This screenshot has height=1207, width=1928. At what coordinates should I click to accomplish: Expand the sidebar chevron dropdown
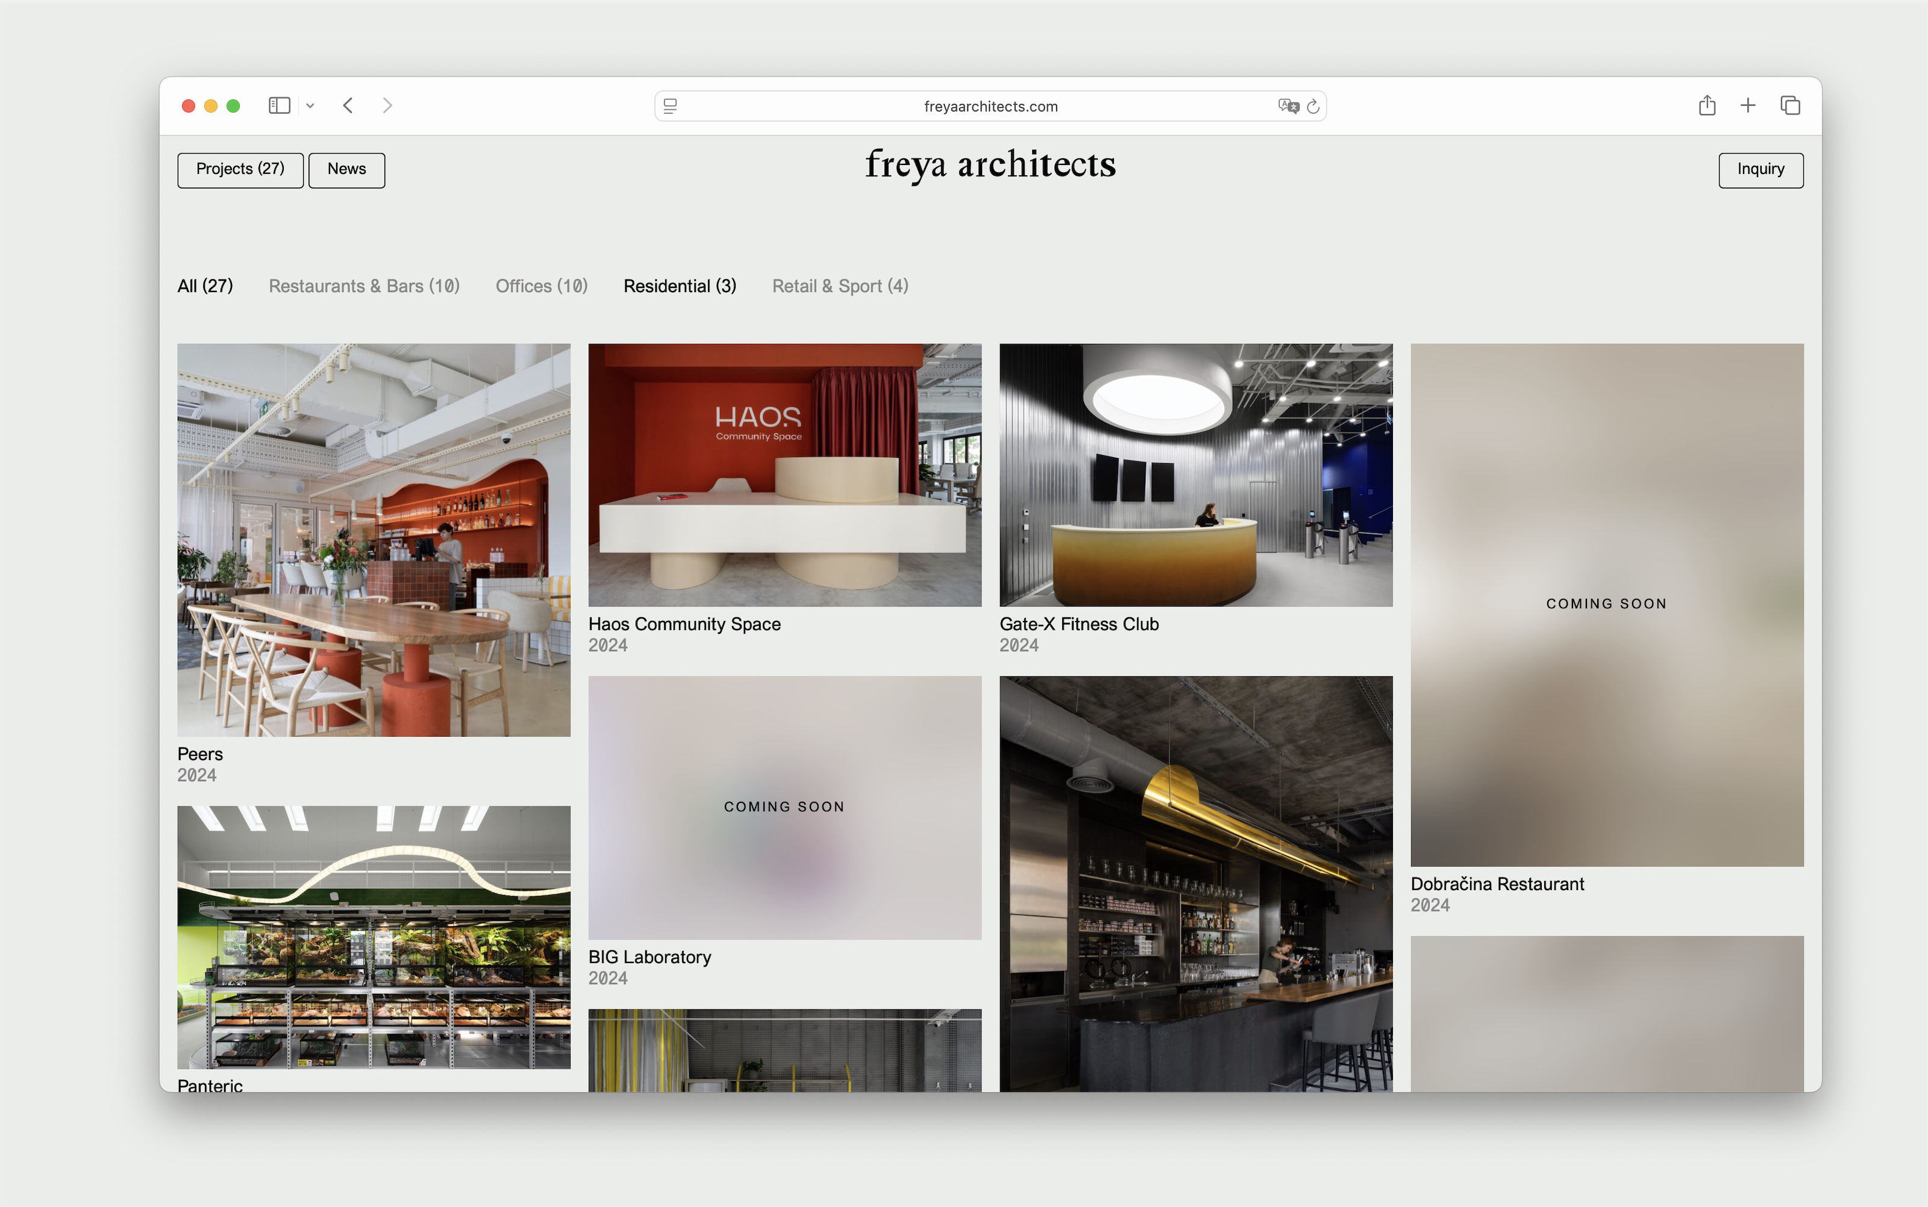point(310,105)
